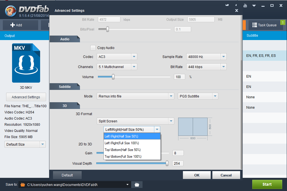
Task: Click the Facebook share icon
Action: (x=236, y=5)
